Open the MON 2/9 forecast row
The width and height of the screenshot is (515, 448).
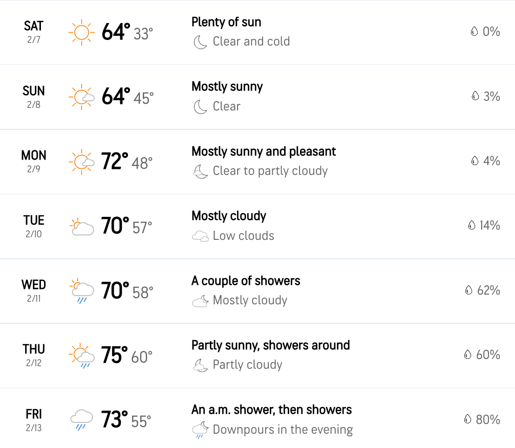(x=257, y=162)
